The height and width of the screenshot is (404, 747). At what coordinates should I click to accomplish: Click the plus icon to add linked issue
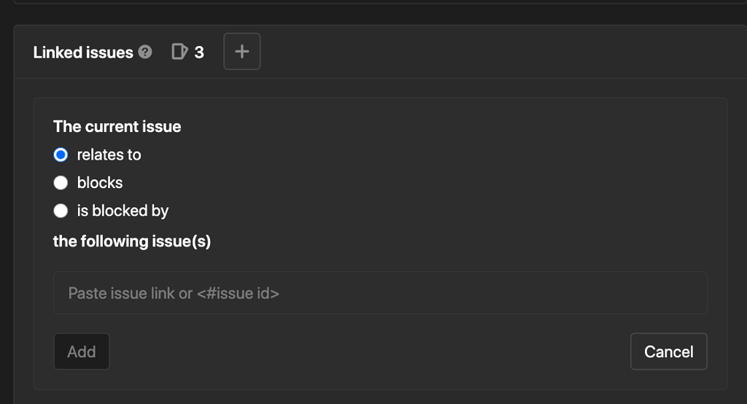tap(242, 52)
